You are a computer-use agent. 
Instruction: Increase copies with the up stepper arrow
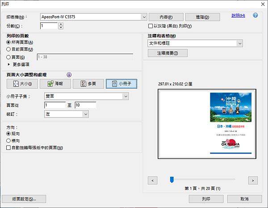coord(61,24)
